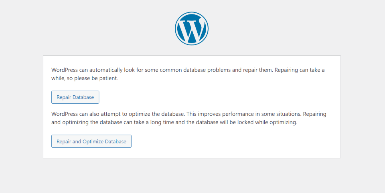
Task: Click the Repair Database button
Action: tap(75, 97)
